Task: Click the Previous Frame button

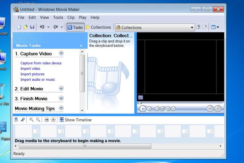Action: click(x=163, y=109)
